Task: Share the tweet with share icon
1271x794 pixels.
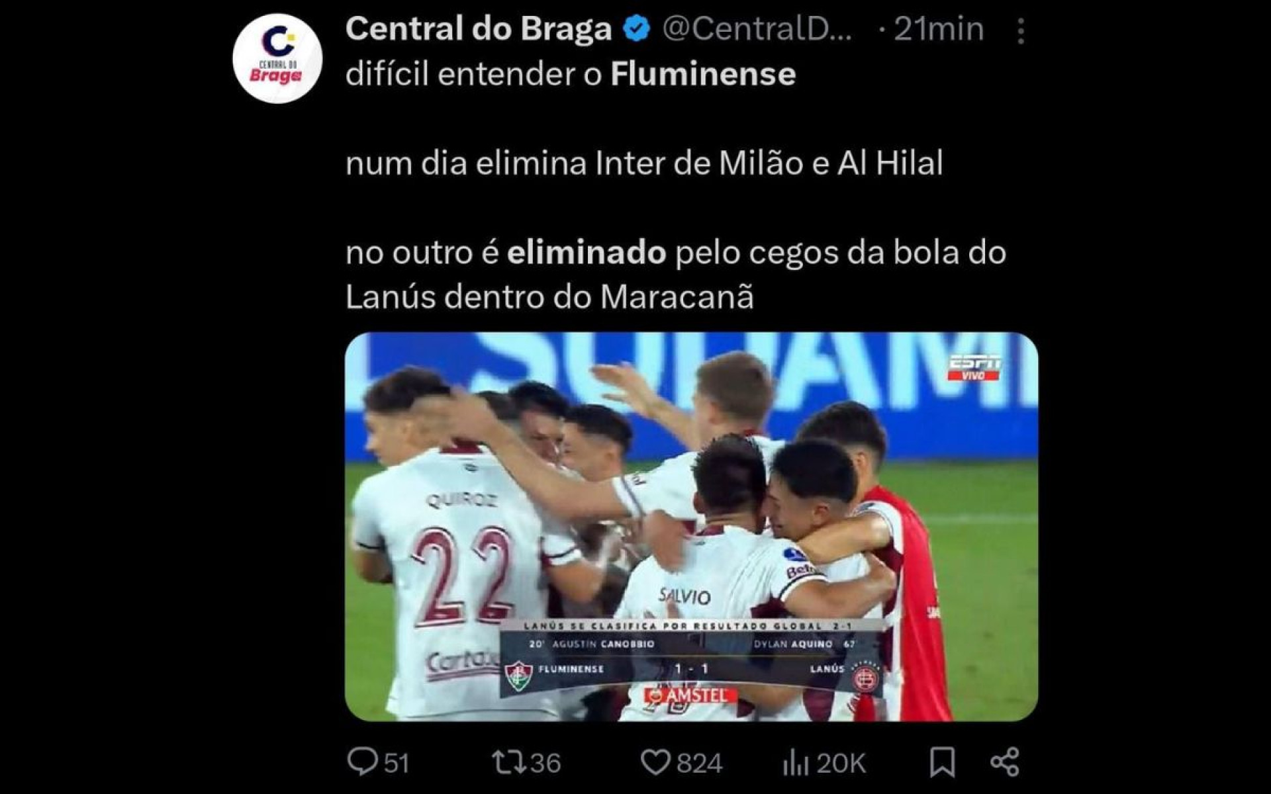Action: coord(1004,762)
